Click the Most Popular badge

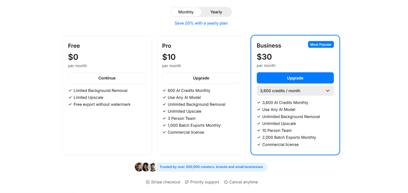pos(321,45)
